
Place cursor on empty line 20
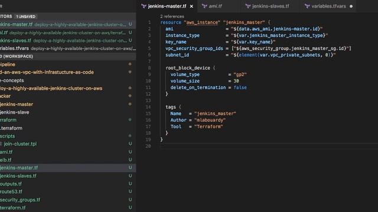coord(269,146)
